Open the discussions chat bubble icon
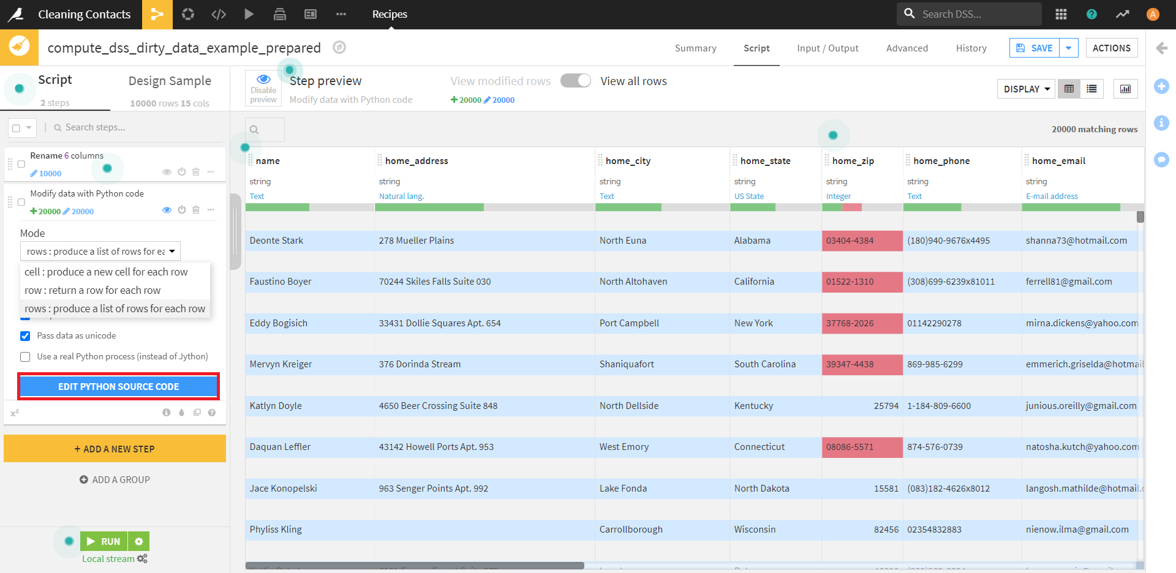The height and width of the screenshot is (573, 1176). point(1161,160)
